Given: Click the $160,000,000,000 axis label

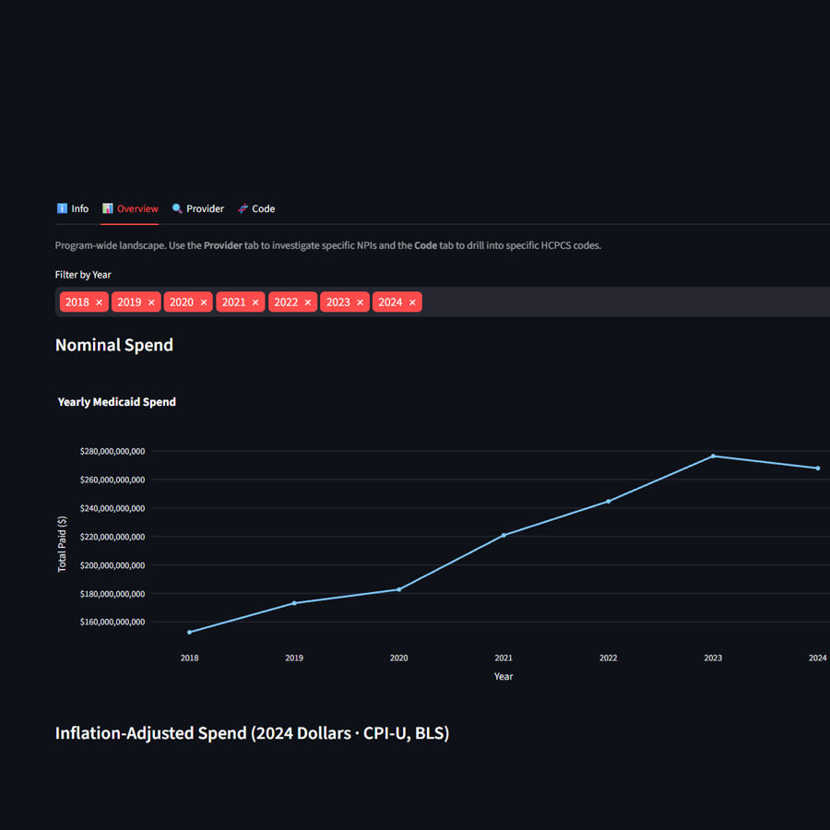Looking at the screenshot, I should click(x=113, y=622).
